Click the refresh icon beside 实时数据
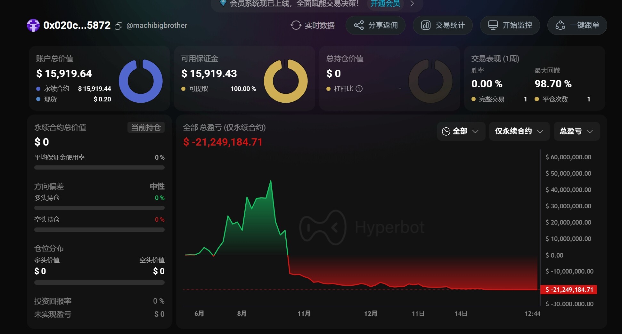The image size is (622, 334). [296, 25]
